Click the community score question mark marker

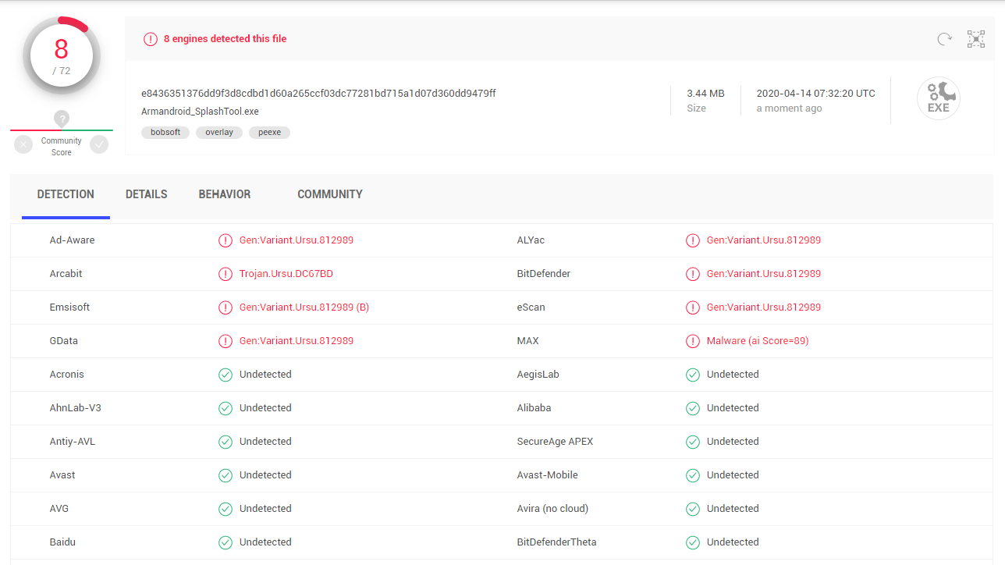point(62,119)
